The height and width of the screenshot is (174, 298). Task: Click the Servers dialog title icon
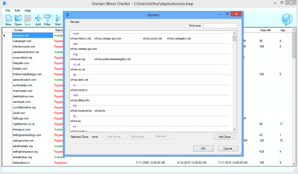pos(68,14)
